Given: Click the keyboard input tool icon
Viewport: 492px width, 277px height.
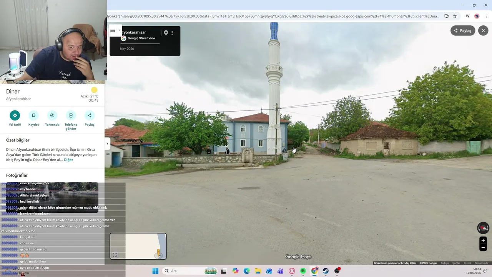Looking at the screenshot, I should tap(113, 31).
